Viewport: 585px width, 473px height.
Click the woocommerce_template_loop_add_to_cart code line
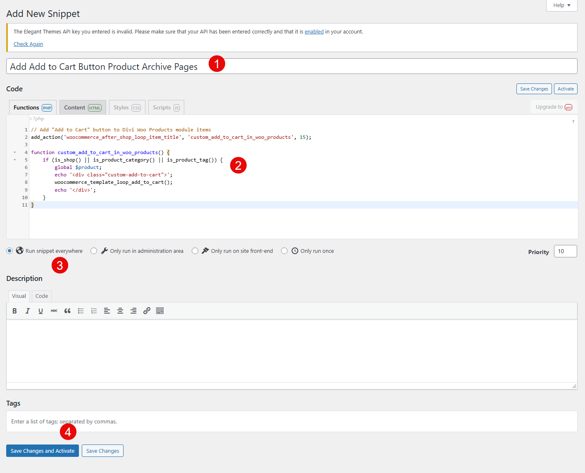(114, 182)
